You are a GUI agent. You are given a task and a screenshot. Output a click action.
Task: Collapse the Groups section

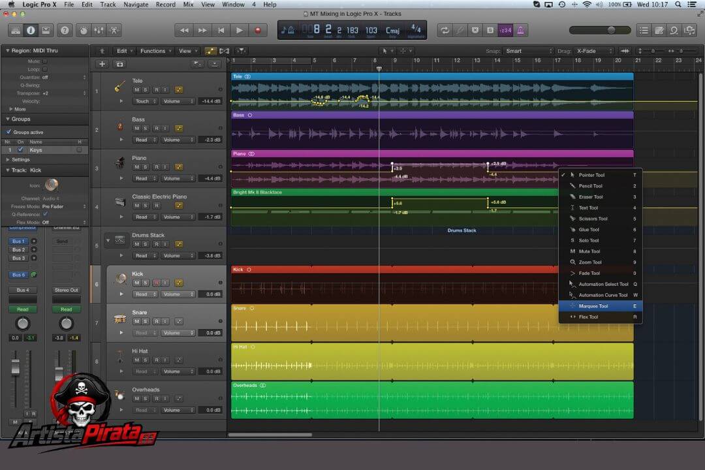tap(7, 119)
